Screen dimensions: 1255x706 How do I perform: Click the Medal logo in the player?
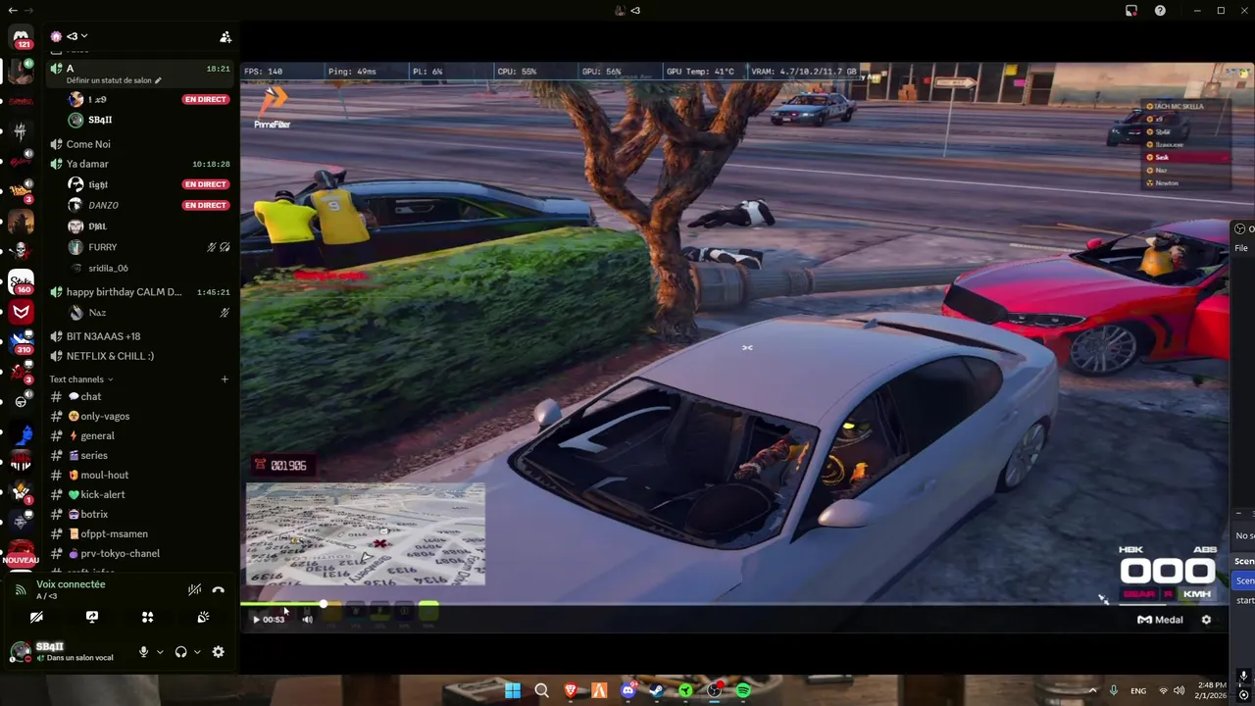tap(1160, 620)
